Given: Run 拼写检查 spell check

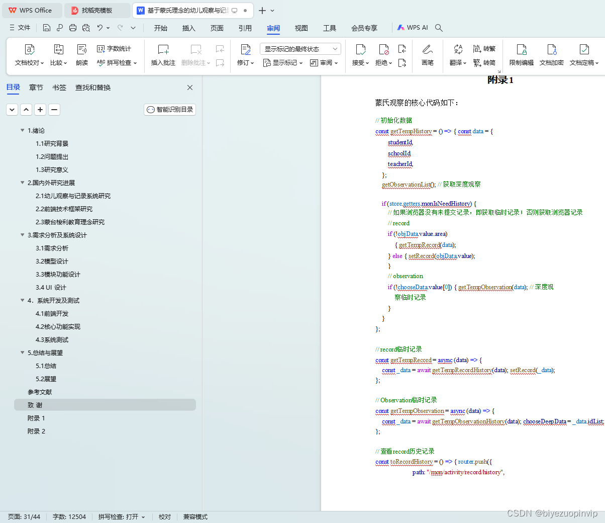Looking at the screenshot, I should tap(117, 63).
